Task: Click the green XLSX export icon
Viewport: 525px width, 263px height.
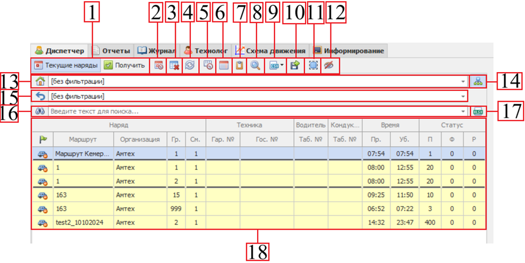Action: click(x=478, y=111)
